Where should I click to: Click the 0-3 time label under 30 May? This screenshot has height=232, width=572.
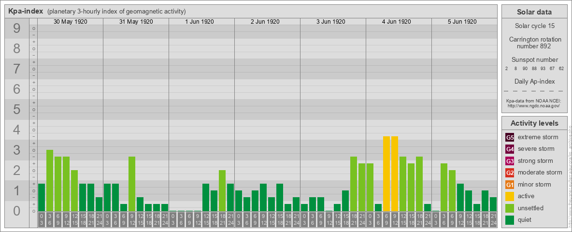tap(41, 220)
